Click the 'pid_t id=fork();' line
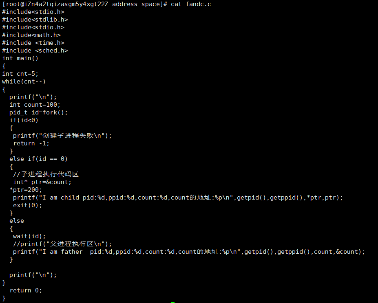This screenshot has width=378, height=303. point(39,112)
